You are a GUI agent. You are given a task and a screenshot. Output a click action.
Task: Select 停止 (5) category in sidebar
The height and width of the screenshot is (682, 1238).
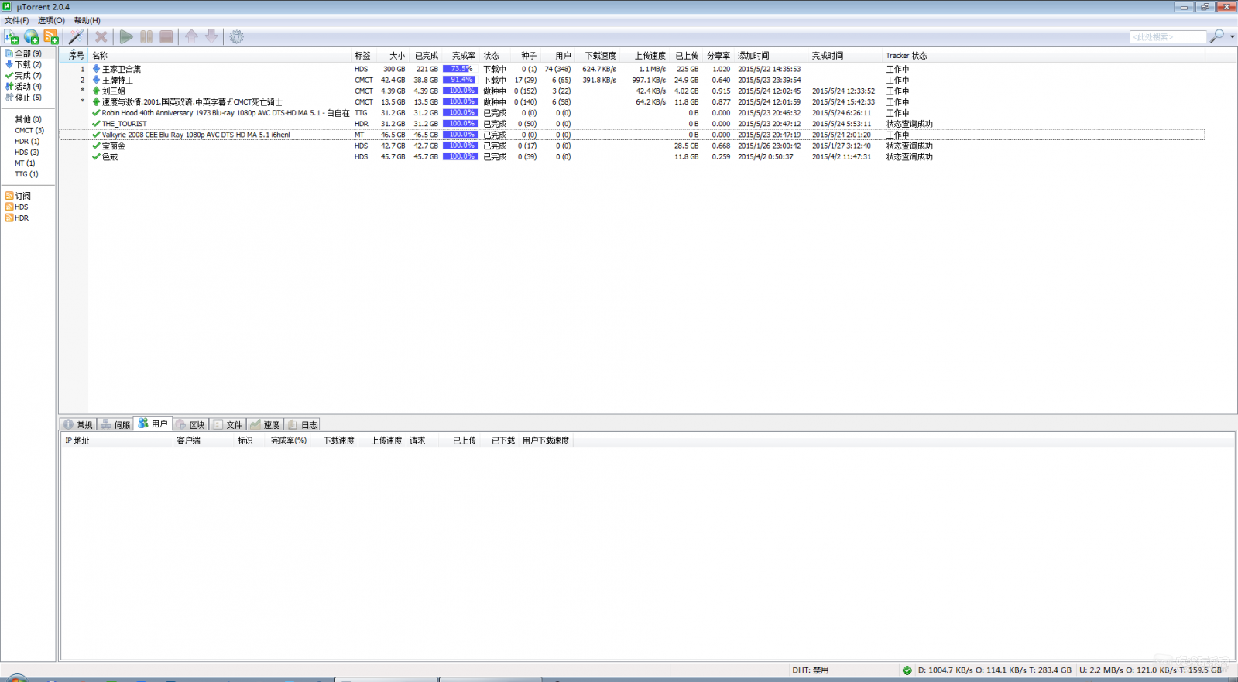click(28, 97)
